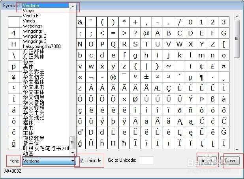Select the plus-minus ± symbol
Viewport: 244px width, 179px height.
tap(146, 77)
